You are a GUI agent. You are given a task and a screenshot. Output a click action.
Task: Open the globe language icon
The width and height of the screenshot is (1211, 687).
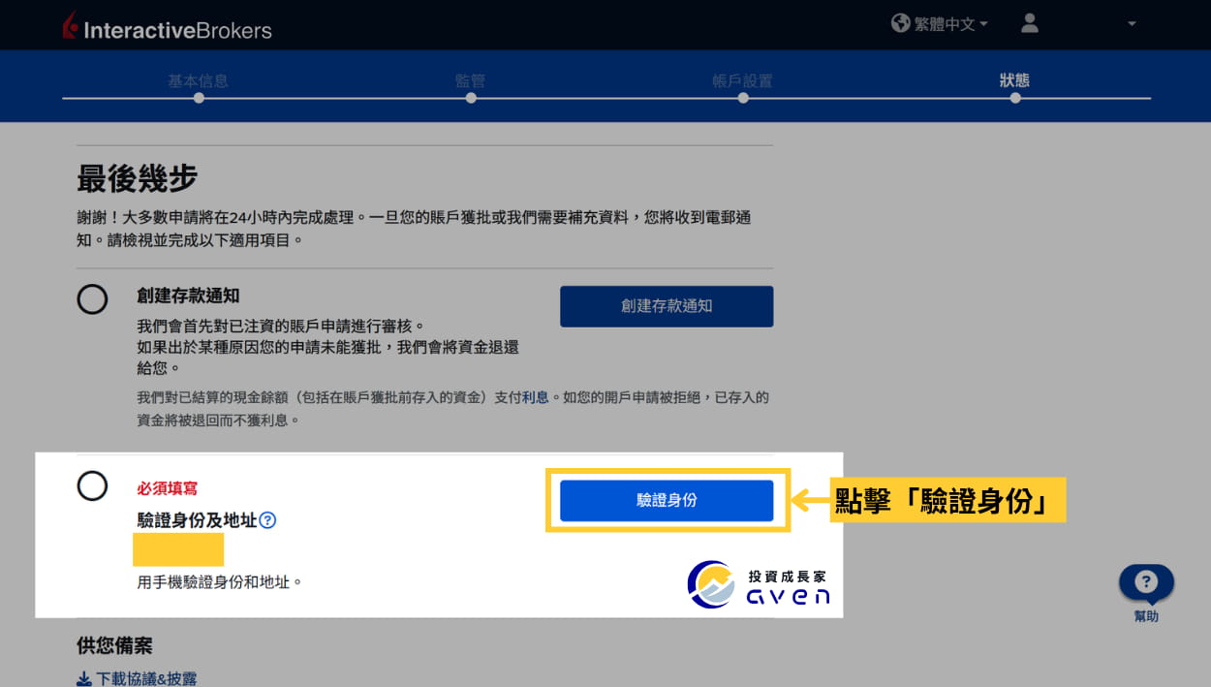pos(901,23)
